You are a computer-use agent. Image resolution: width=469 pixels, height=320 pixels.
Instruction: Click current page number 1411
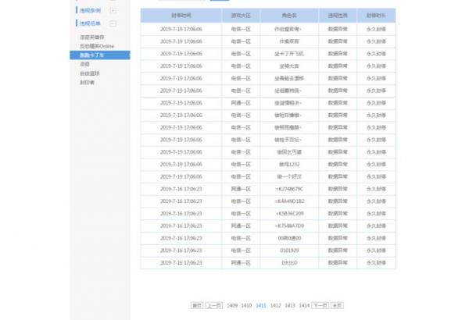(x=261, y=305)
